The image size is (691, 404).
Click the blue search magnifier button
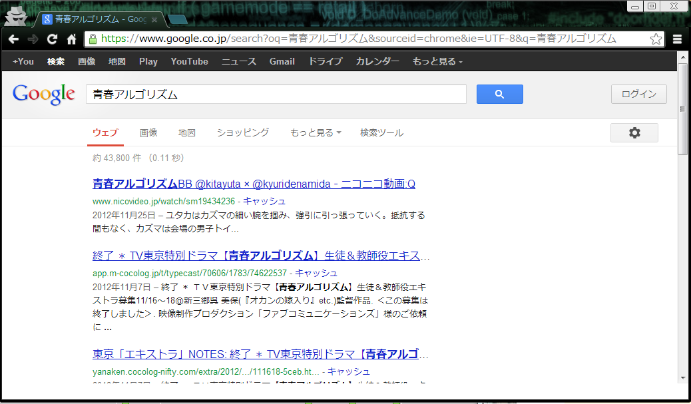(x=500, y=95)
